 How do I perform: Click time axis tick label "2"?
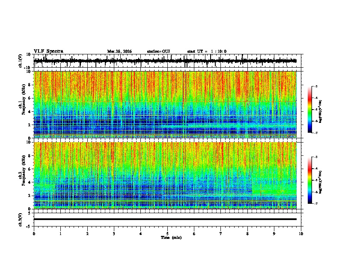pos(87,234)
